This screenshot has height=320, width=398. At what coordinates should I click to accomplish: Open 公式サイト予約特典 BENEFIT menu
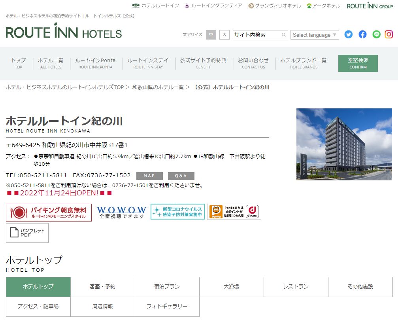pyautogui.click(x=203, y=63)
